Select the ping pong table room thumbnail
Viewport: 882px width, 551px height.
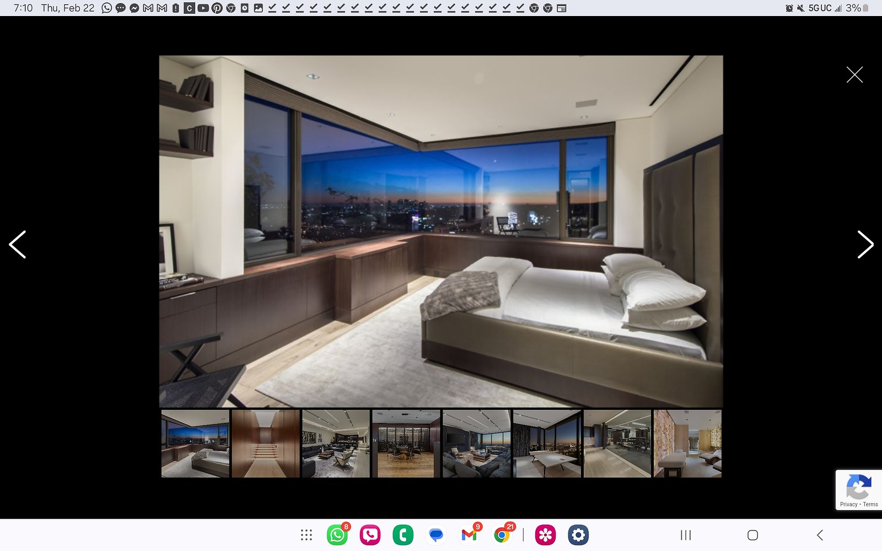(547, 444)
